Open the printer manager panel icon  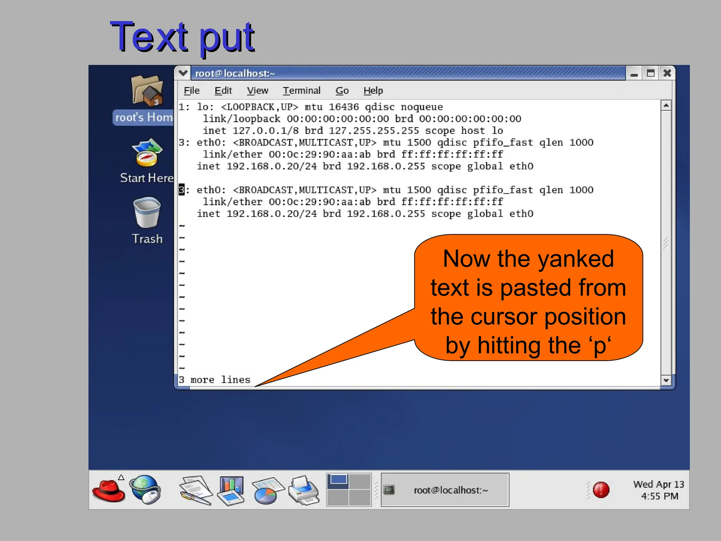point(304,490)
